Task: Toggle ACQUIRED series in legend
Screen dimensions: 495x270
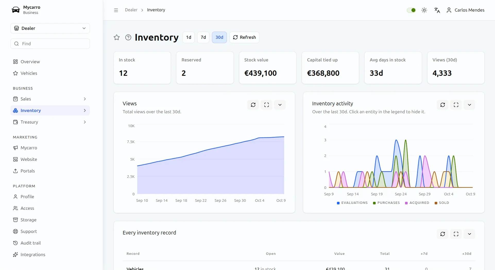Action: (x=417, y=203)
